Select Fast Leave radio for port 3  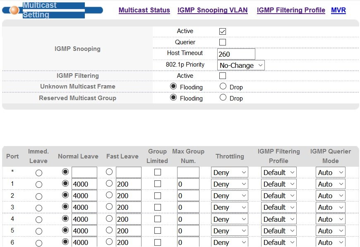[x=109, y=207]
